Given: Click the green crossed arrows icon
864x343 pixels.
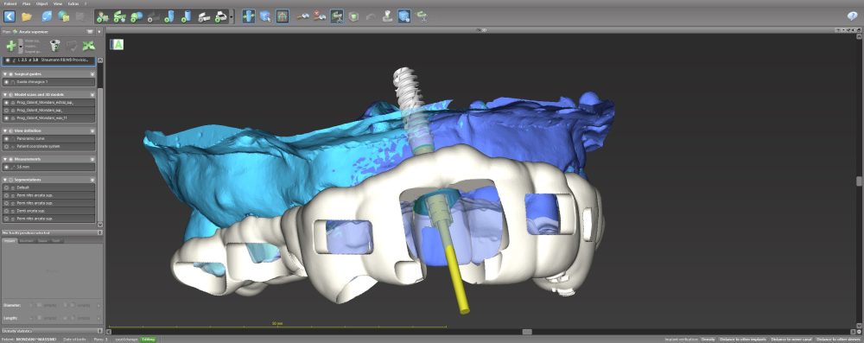Looking at the screenshot, I should point(88,46).
